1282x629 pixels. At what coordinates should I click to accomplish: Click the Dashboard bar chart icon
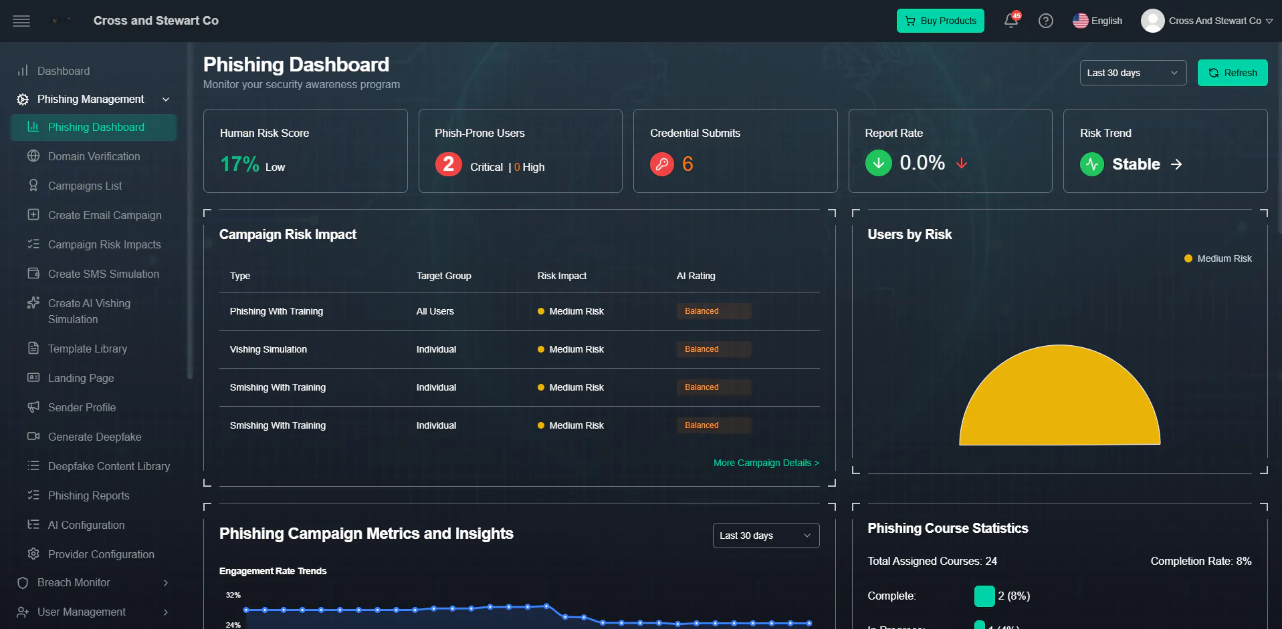(23, 71)
